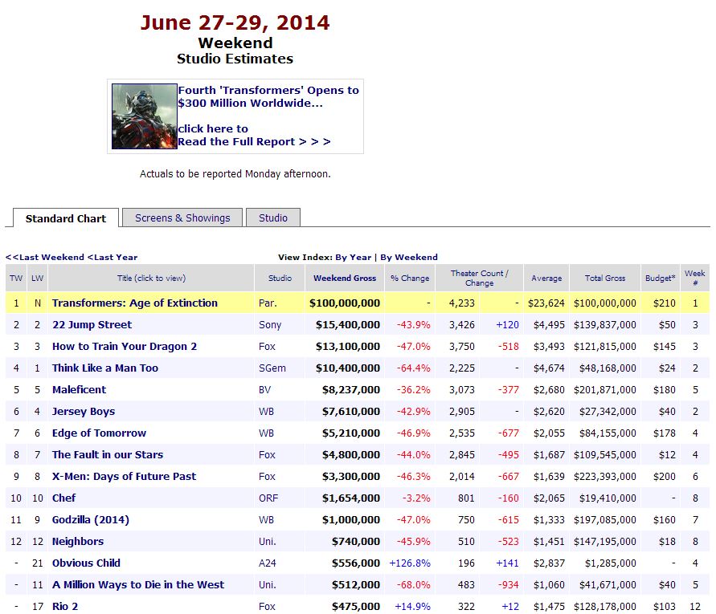The width and height of the screenshot is (716, 614).
Task: Sort by the Total Gross column header
Action: click(x=604, y=278)
